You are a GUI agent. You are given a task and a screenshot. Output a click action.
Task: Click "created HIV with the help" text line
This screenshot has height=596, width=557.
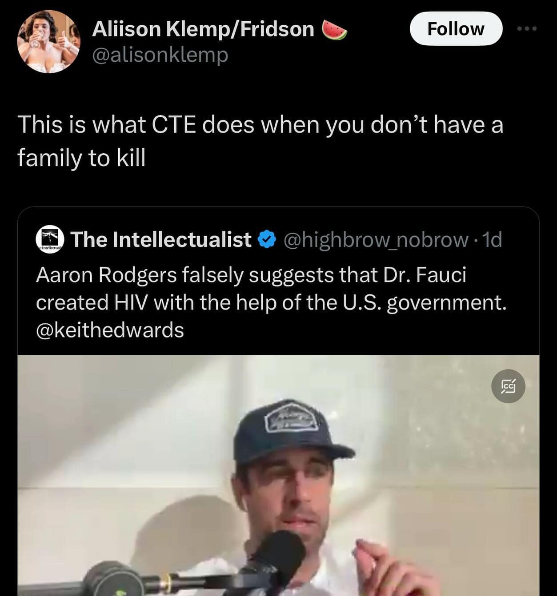(x=271, y=302)
